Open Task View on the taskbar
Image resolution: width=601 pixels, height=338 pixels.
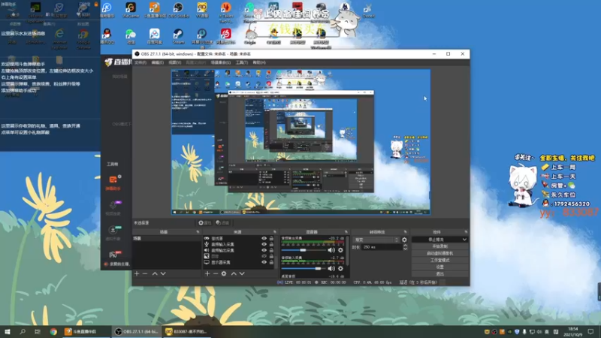coord(37,331)
